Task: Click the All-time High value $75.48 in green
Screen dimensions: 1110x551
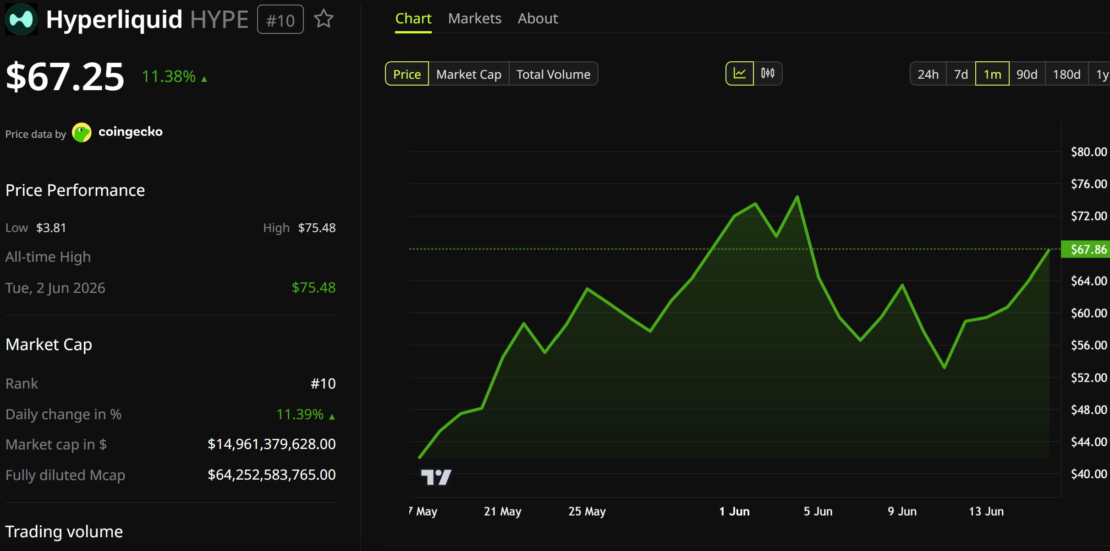Action: 313,287
